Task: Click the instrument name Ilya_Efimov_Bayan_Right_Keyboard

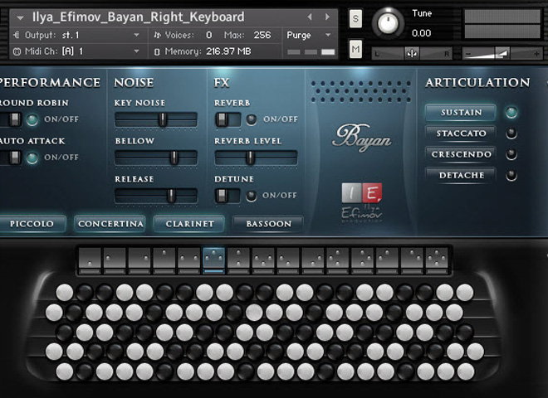Action: pos(139,17)
